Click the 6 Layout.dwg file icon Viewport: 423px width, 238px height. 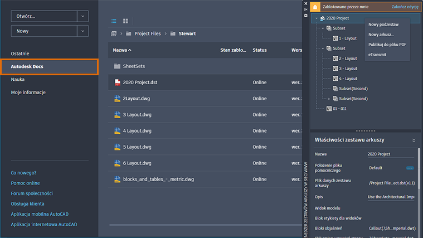coord(118,163)
